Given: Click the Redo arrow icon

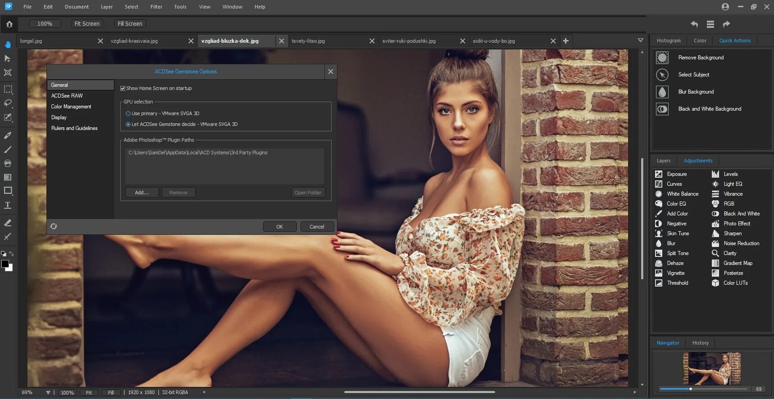Looking at the screenshot, I should click(726, 24).
